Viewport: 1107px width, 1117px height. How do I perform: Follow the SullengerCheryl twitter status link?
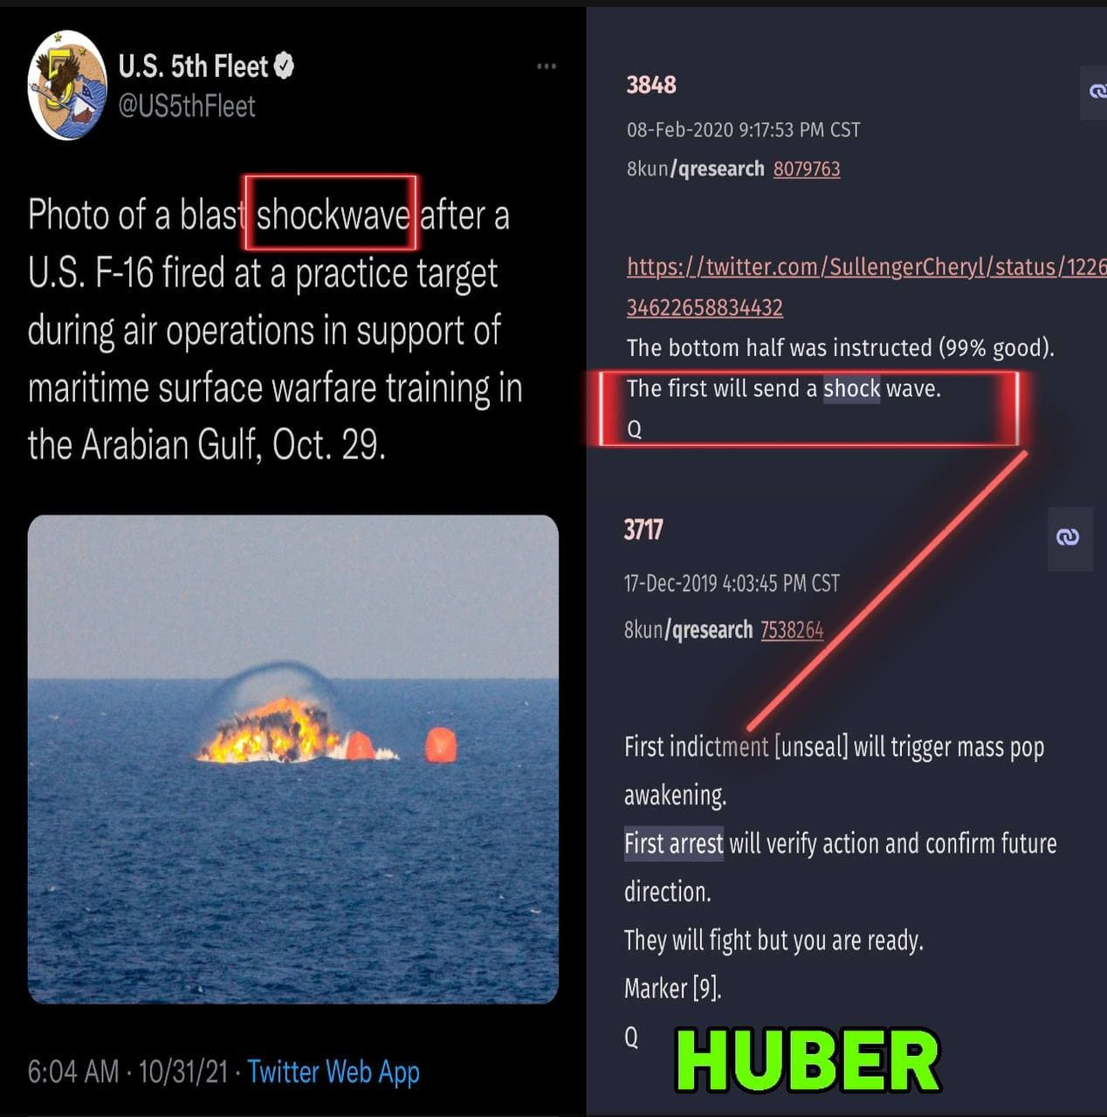click(x=866, y=286)
